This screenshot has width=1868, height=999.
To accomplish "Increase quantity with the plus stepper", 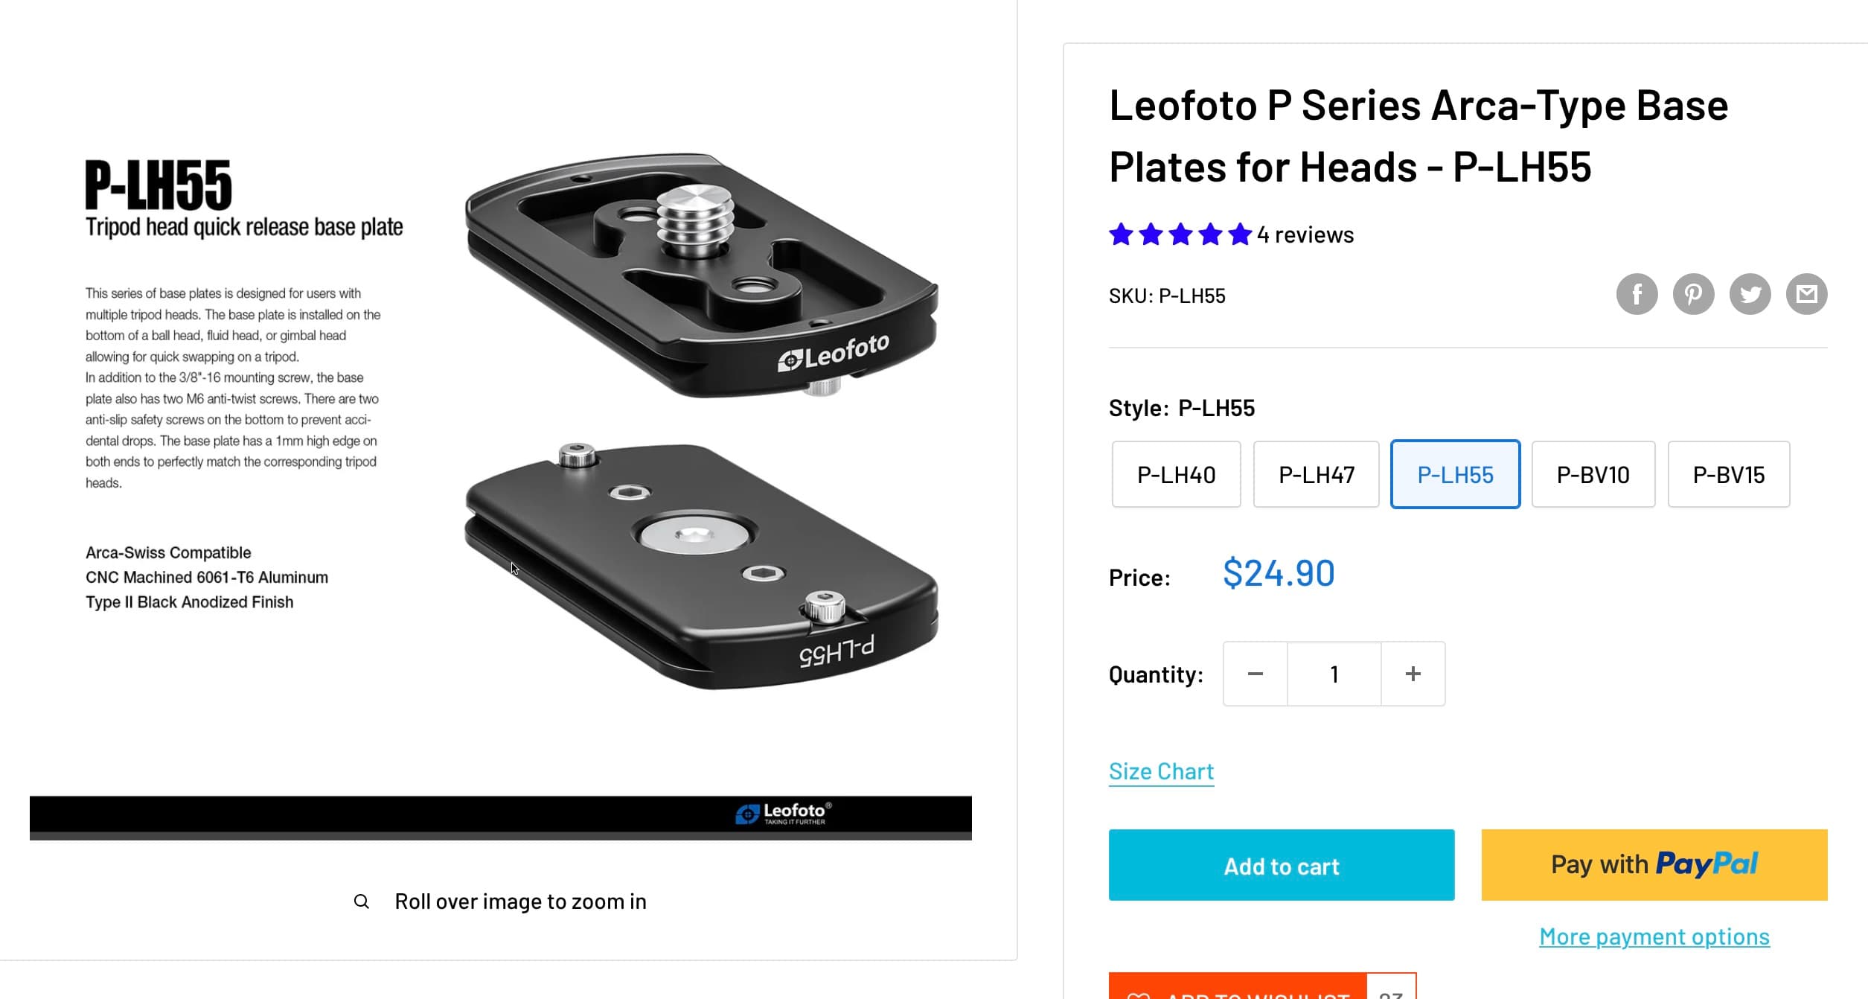I will coord(1413,674).
